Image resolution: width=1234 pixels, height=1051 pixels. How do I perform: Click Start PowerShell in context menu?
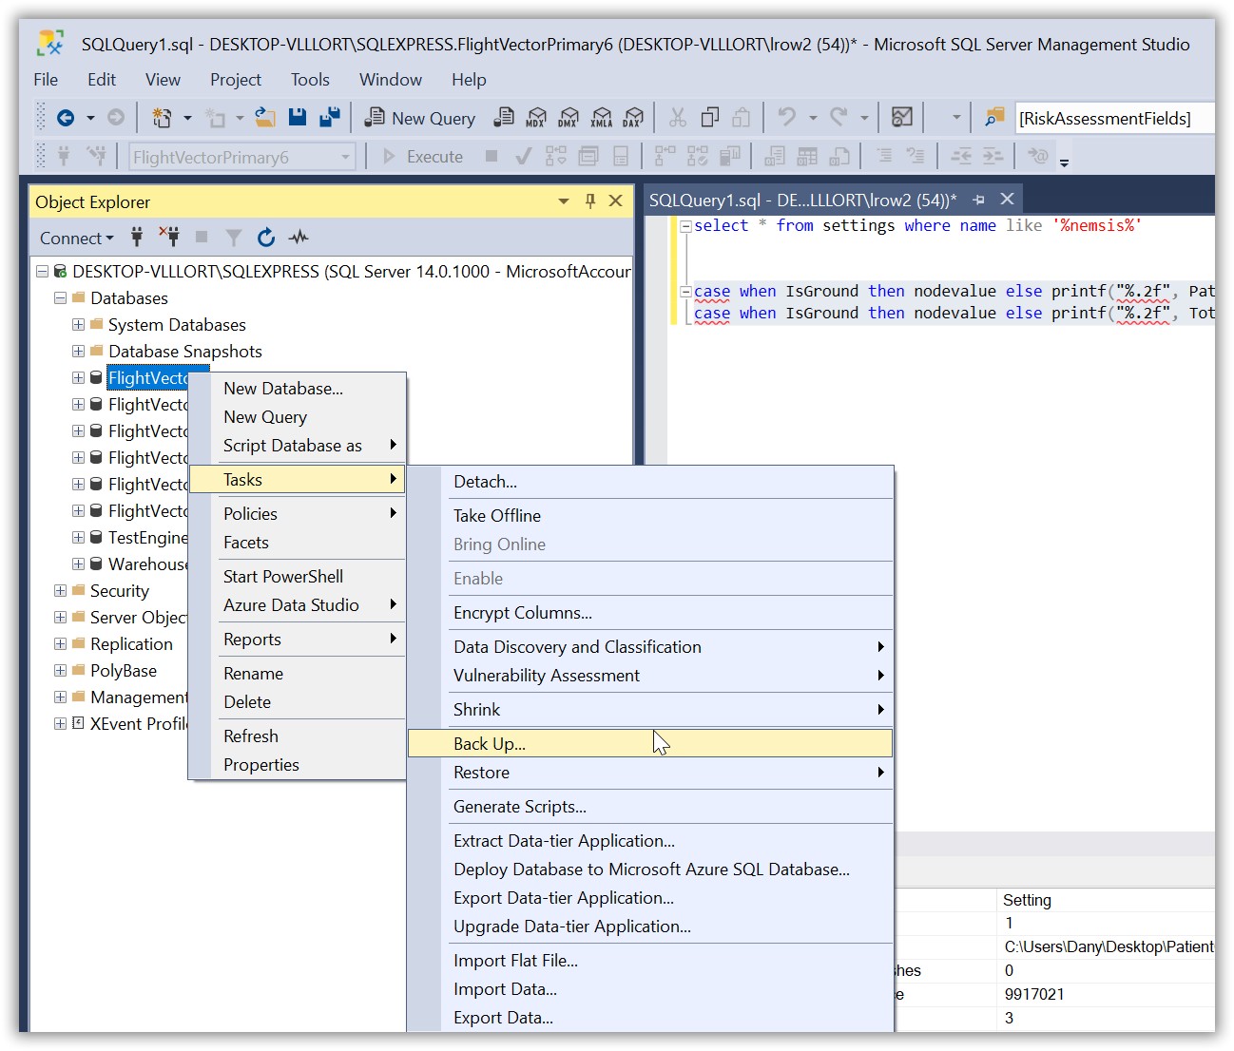coord(298,576)
